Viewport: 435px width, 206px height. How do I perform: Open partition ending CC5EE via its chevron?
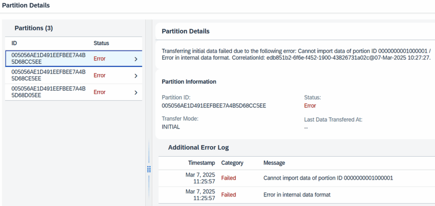(x=136, y=59)
